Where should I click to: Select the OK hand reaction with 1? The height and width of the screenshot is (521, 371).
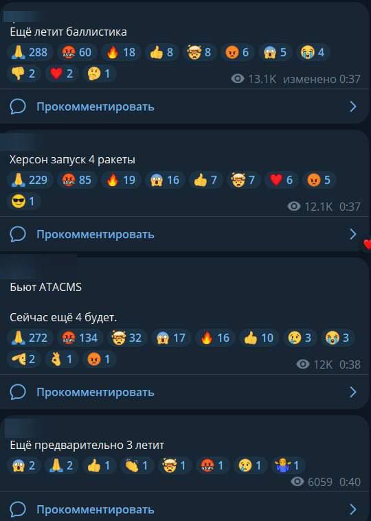pyautogui.click(x=62, y=359)
